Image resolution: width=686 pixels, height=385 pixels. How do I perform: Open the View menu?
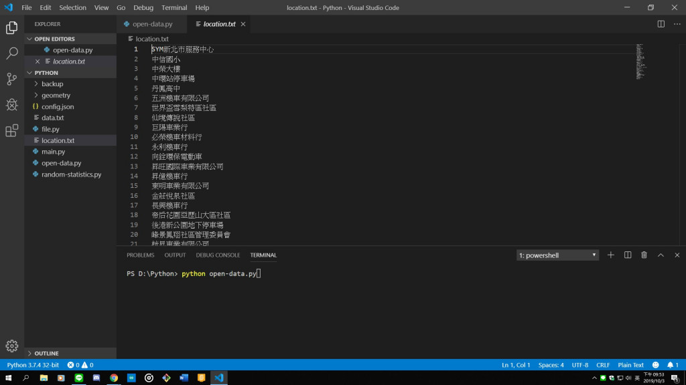tap(101, 7)
